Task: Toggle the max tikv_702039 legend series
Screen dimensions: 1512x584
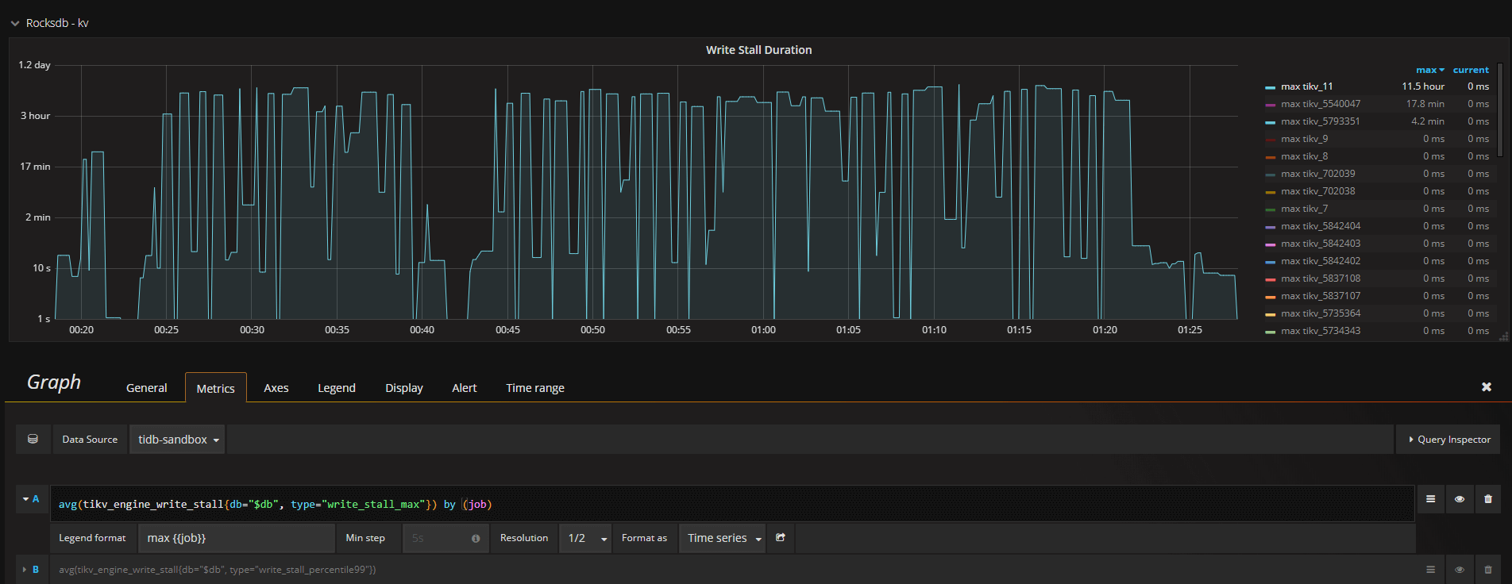Action: tap(1318, 174)
